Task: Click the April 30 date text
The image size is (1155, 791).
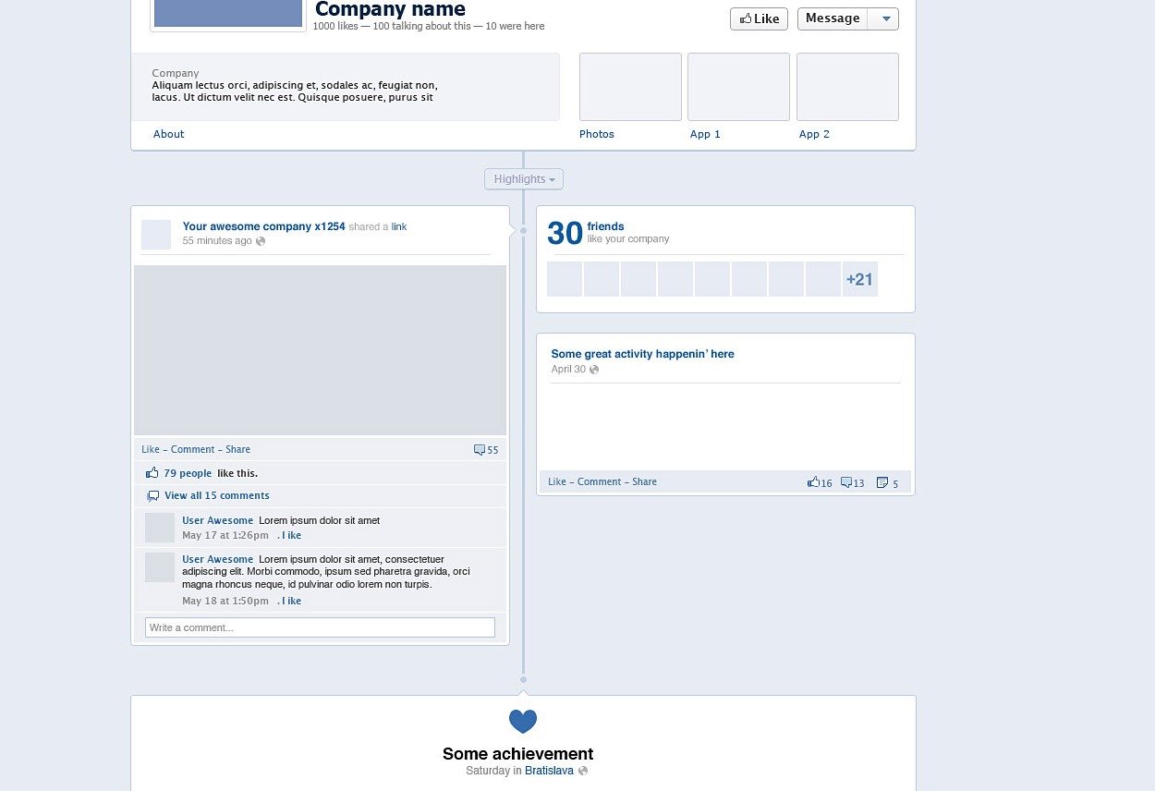Action: pyautogui.click(x=568, y=370)
